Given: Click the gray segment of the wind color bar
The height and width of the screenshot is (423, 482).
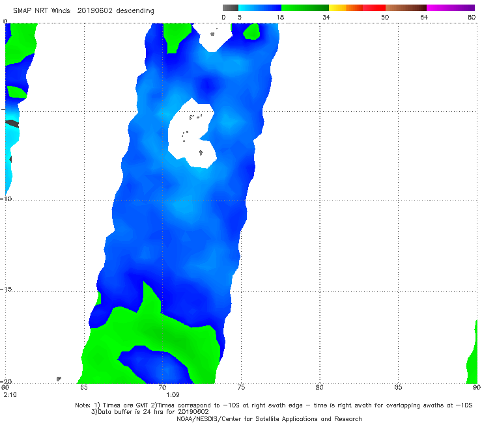Looking at the screenshot, I should [231, 8].
